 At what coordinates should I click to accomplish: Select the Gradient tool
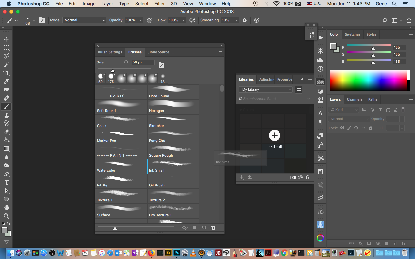click(6, 149)
